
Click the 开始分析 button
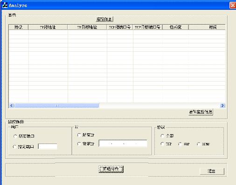click(111, 169)
